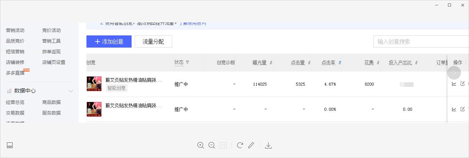Open the pencil edit tool in viewer
469x158 pixels.
[251, 145]
